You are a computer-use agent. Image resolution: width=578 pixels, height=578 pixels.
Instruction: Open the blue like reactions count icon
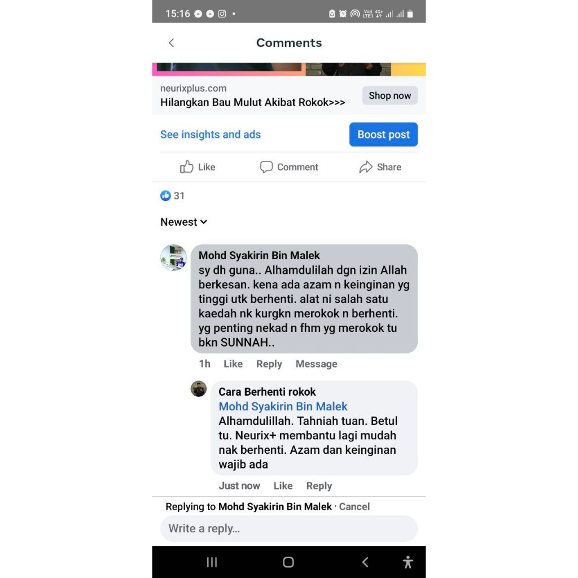coord(165,196)
